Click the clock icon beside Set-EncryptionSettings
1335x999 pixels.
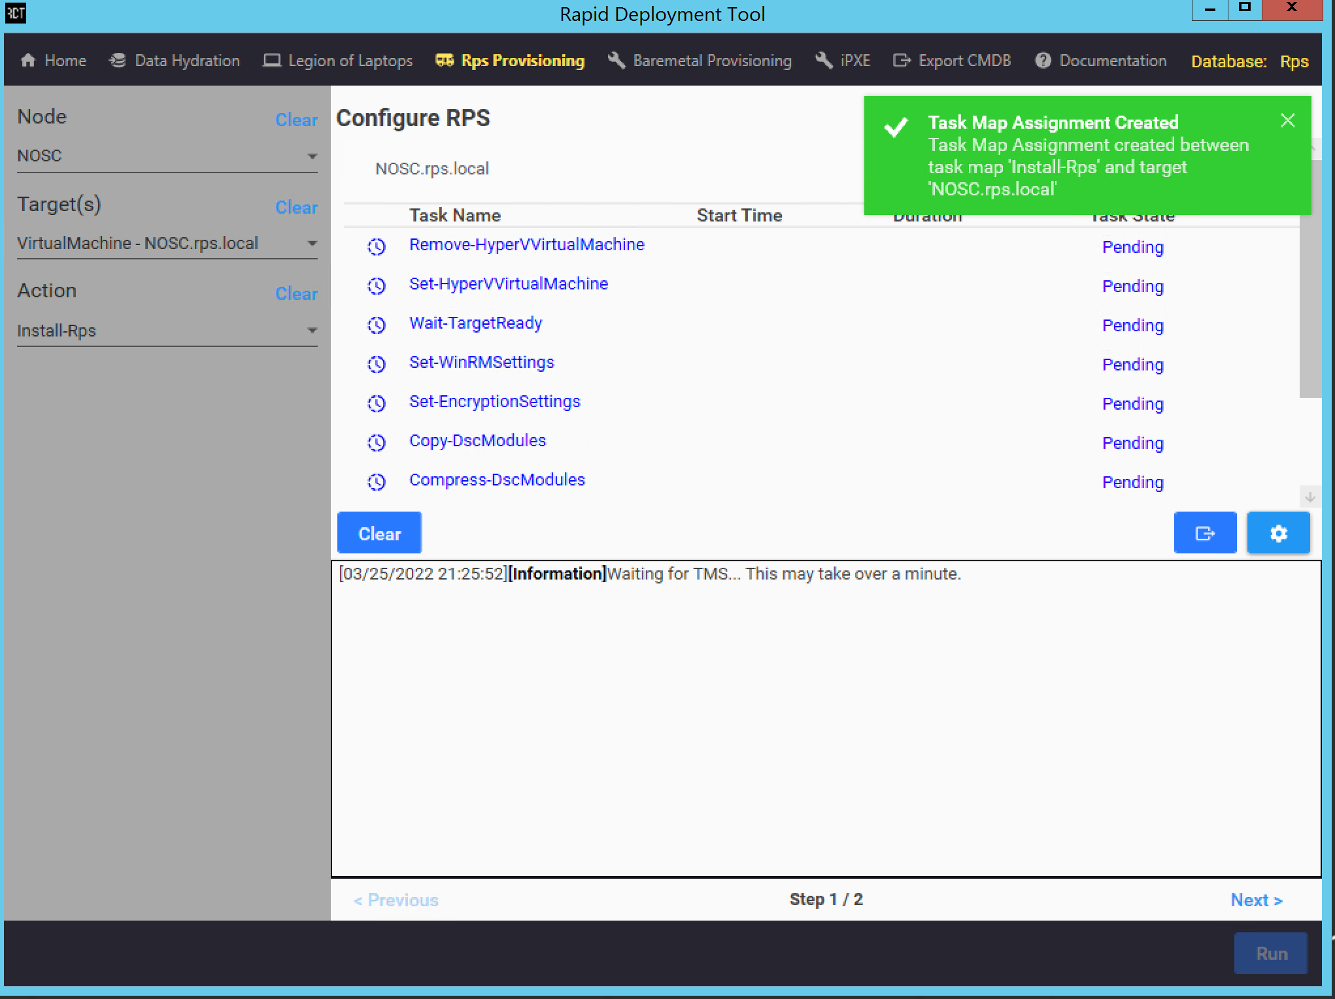[377, 404]
